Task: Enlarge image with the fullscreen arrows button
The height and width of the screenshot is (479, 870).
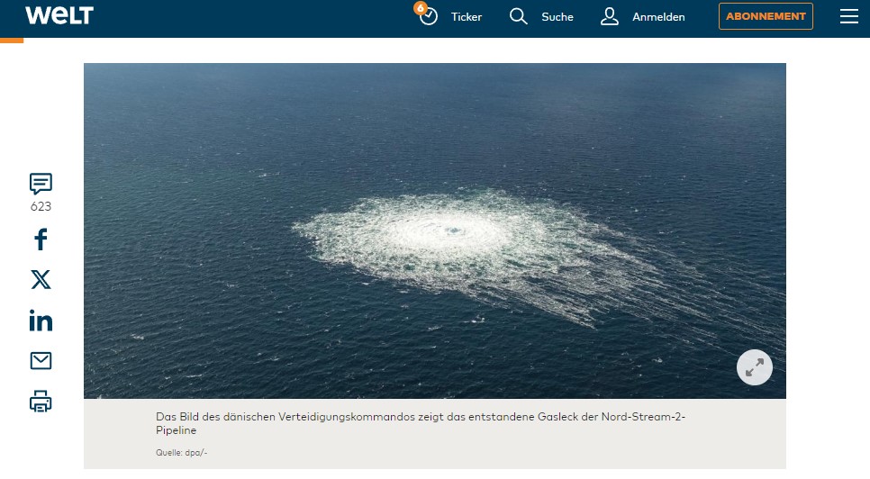Action: tap(755, 366)
